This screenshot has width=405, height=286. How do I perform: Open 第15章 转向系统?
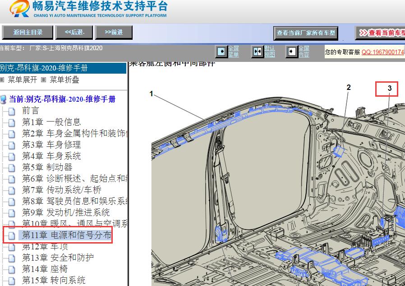coord(54,280)
